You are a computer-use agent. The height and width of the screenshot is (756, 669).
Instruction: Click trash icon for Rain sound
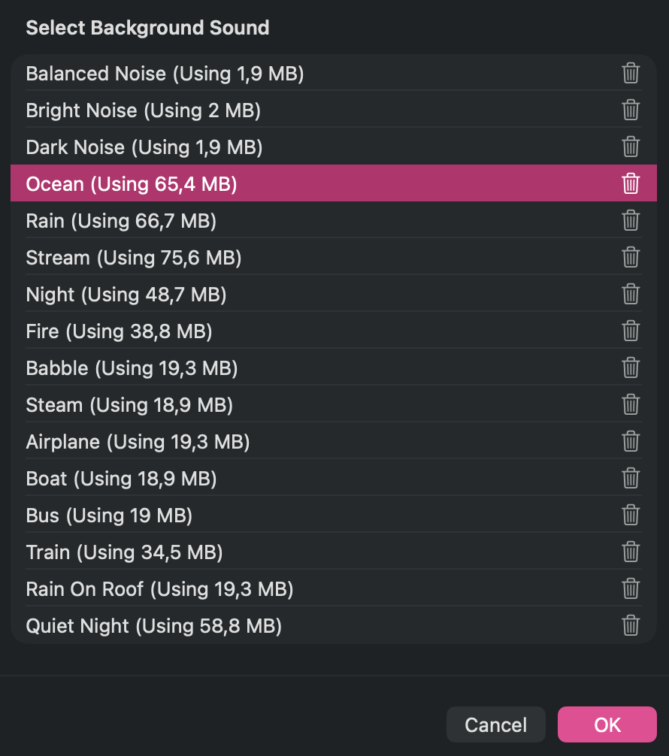(x=631, y=220)
